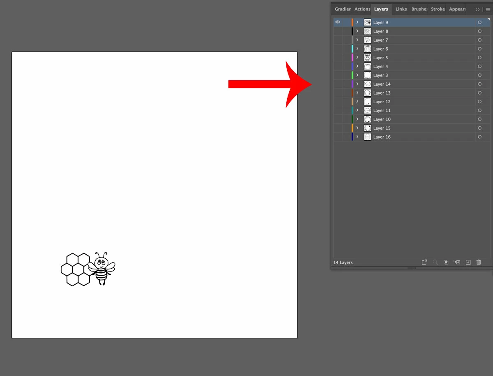Click the bee drawing on the artboard

coord(101,269)
